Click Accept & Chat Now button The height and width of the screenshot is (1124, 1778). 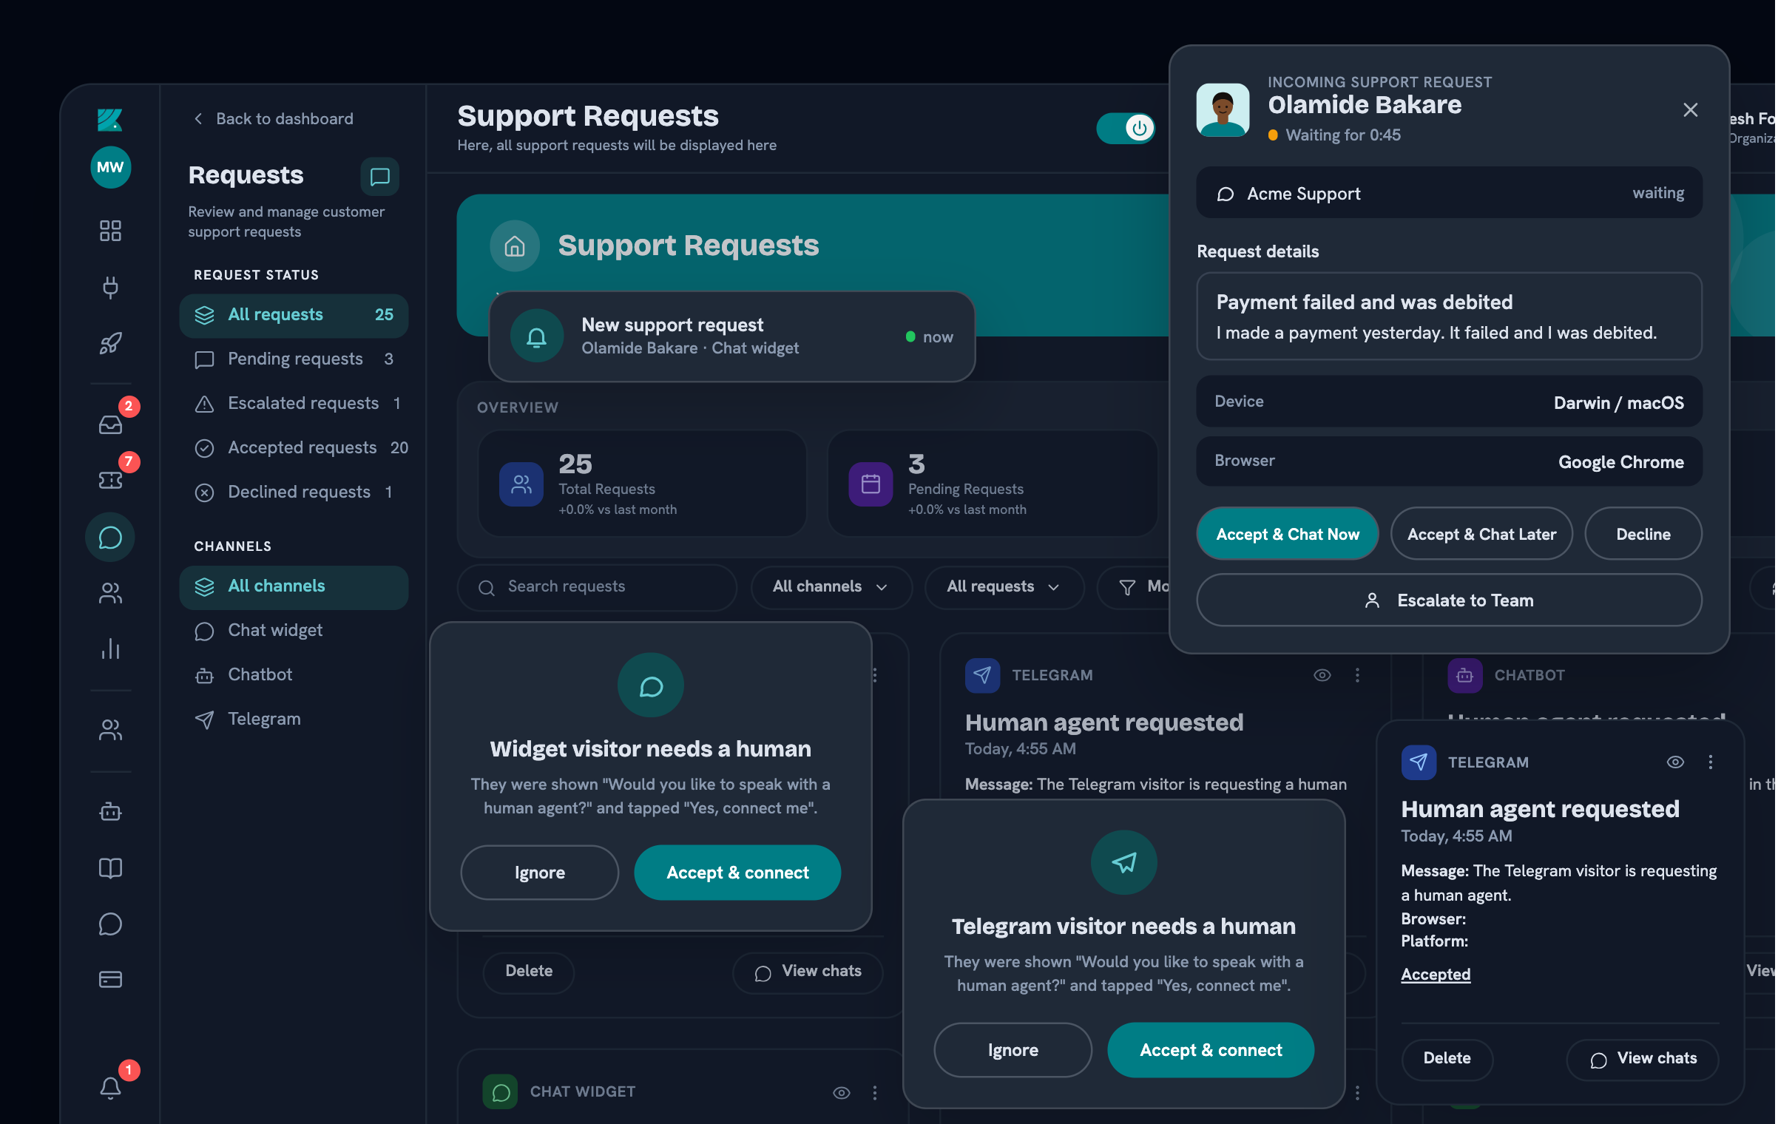[1288, 534]
